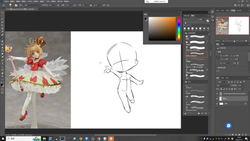250x141 pixels.
Task: Click the Navigator zoom slider
Action: coord(234,41)
